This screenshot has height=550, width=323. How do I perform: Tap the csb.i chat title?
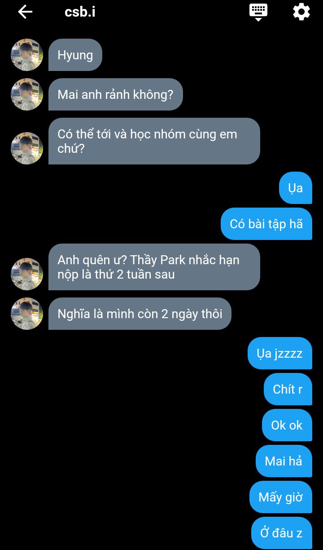click(80, 12)
